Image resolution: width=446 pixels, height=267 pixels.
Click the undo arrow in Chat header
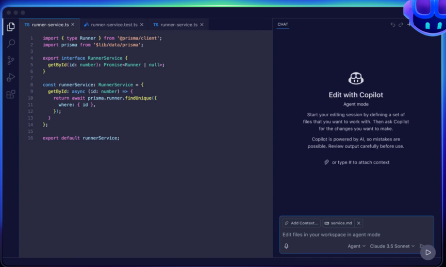[393, 25]
